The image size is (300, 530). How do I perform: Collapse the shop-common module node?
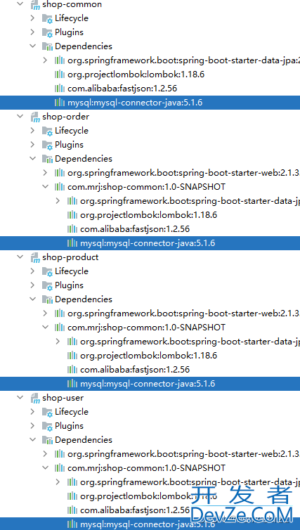click(20, 4)
